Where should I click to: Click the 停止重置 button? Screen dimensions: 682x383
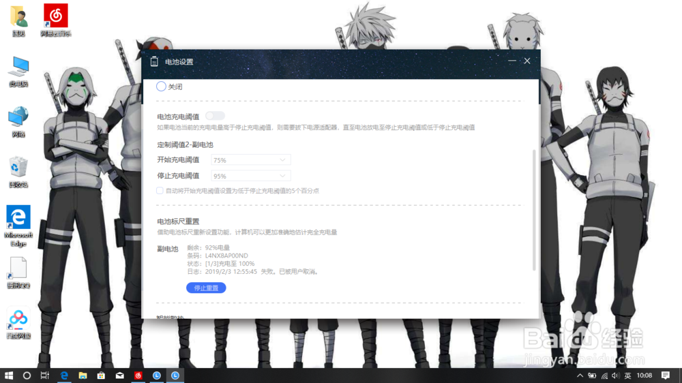click(x=206, y=288)
